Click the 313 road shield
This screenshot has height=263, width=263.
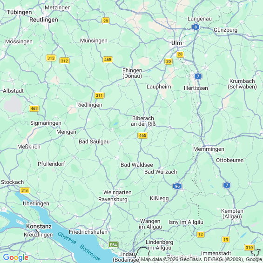coord(51,58)
